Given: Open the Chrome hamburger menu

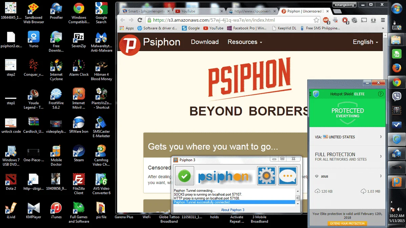Looking at the screenshot, I should coord(383,20).
